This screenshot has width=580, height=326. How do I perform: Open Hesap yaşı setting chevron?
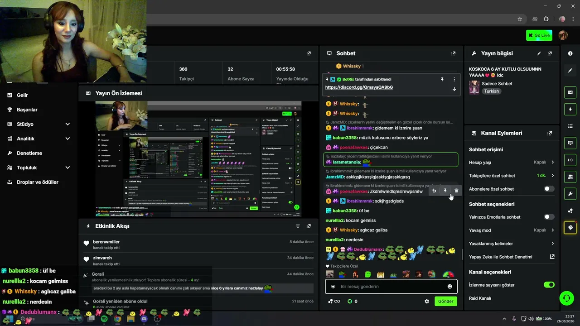tap(552, 162)
